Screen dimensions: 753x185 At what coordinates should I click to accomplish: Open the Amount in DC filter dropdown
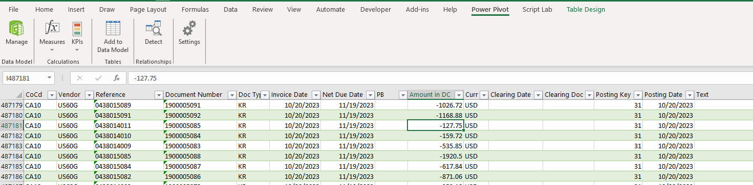point(459,95)
